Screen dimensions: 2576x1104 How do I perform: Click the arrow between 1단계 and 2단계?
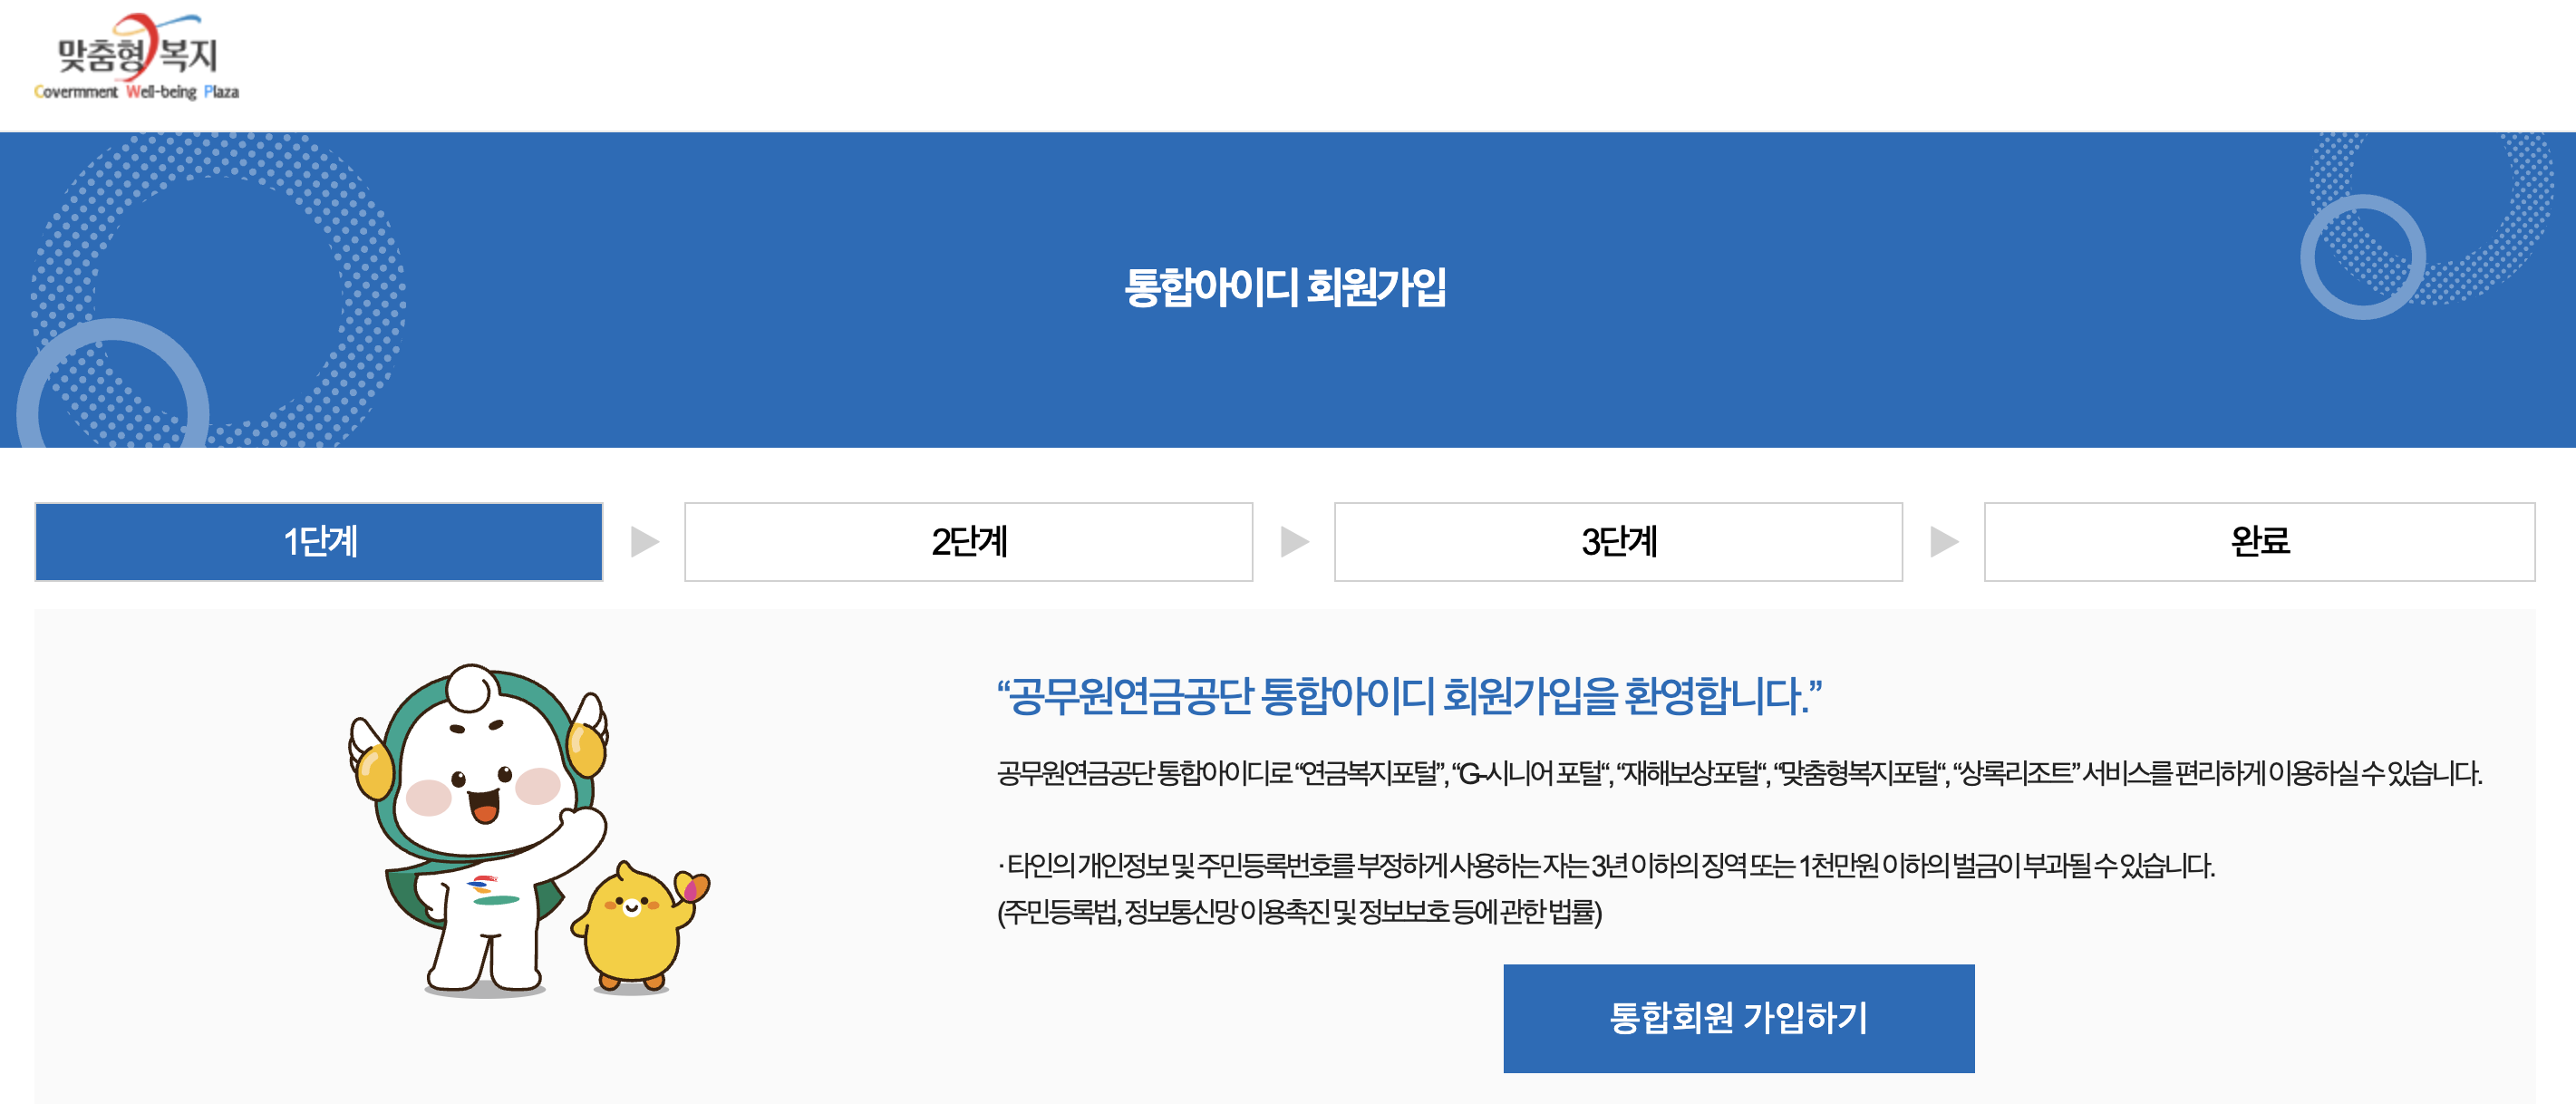(x=645, y=541)
